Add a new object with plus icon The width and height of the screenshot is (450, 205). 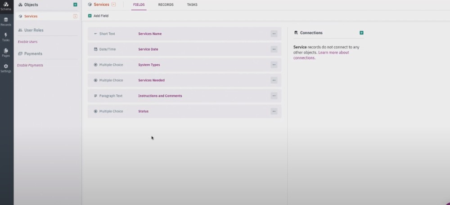[75, 4]
